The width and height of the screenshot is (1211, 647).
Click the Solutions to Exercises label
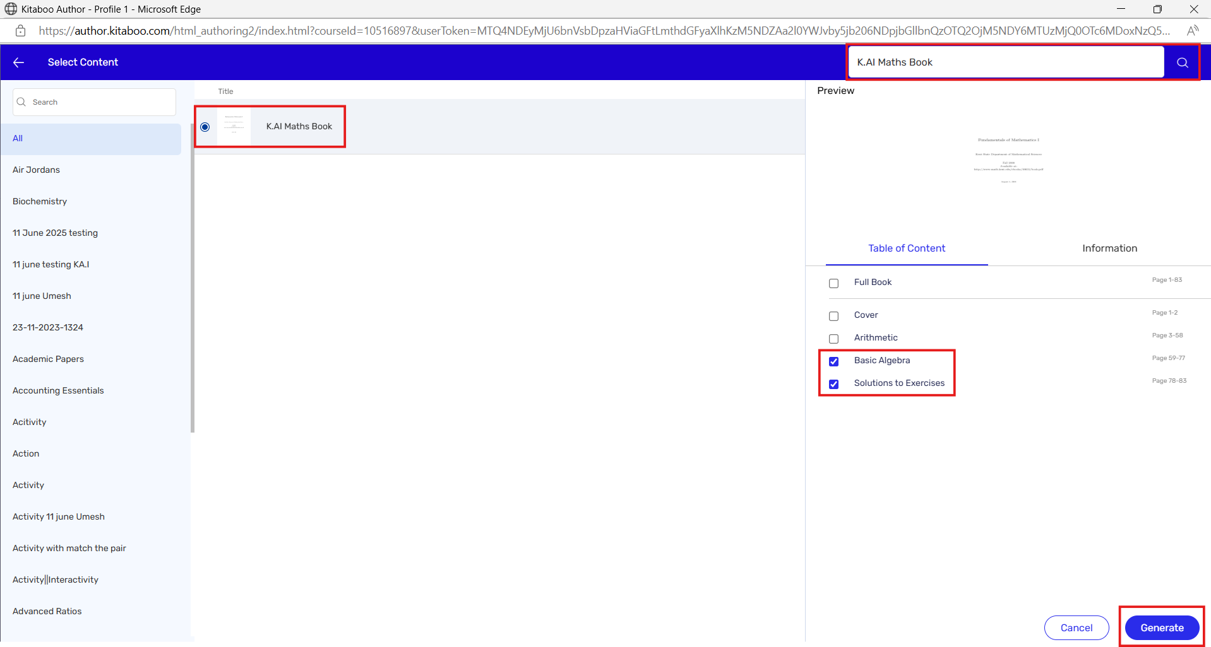[899, 383]
